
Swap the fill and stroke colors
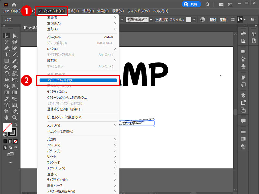point(16,124)
